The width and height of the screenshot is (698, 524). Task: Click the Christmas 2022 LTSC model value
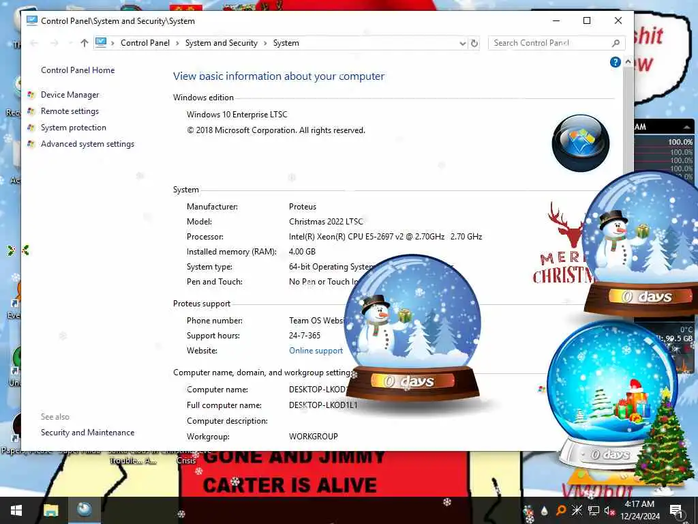click(x=326, y=222)
